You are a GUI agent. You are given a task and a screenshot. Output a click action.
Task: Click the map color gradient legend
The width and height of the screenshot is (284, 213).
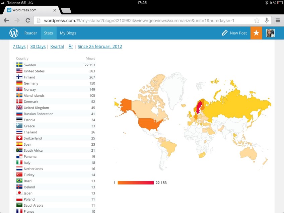click(136, 183)
